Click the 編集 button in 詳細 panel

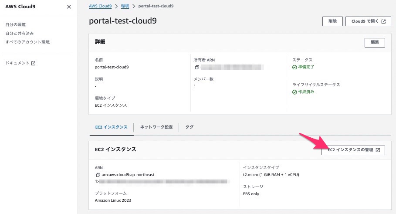(x=375, y=42)
